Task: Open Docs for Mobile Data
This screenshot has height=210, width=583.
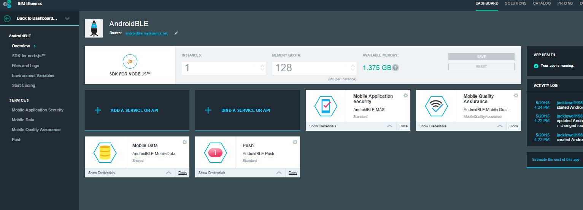Action: point(183,173)
